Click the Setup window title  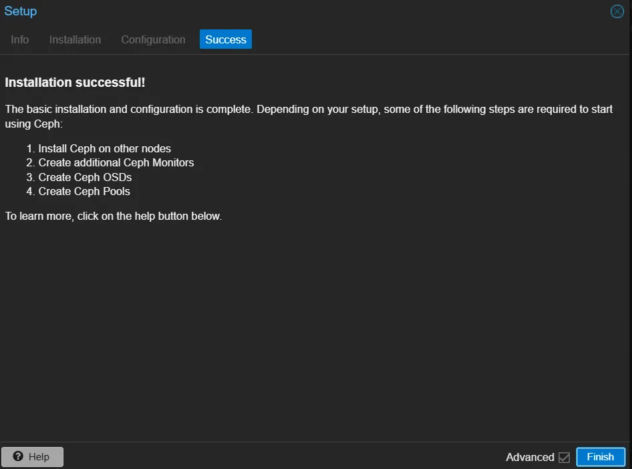coord(21,11)
